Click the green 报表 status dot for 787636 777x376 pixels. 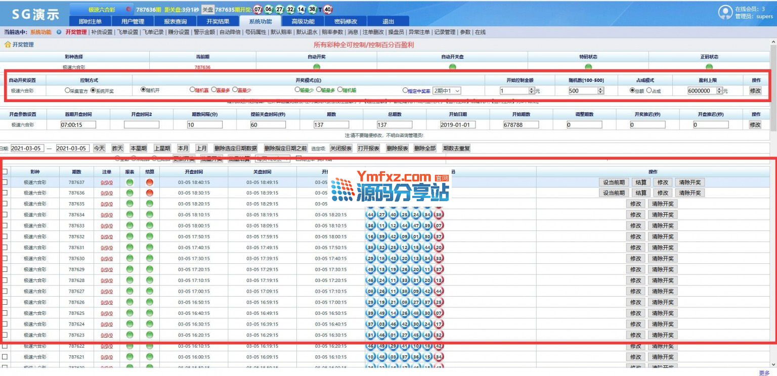coord(129,193)
